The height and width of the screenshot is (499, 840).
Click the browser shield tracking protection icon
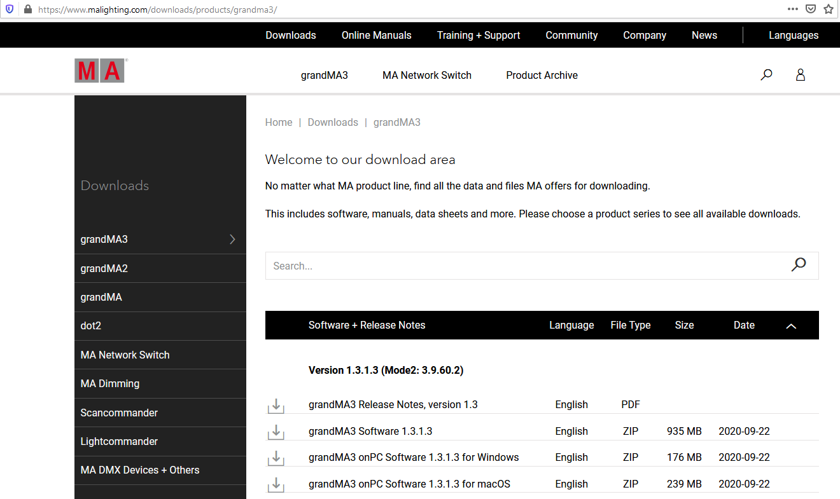click(9, 10)
